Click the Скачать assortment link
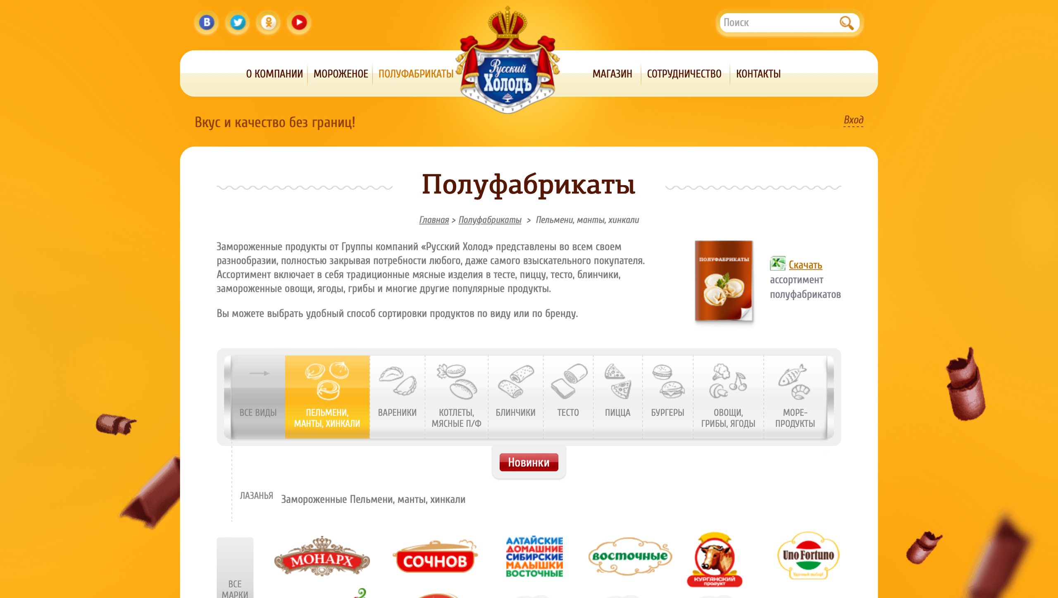The width and height of the screenshot is (1058, 598). [x=805, y=265]
